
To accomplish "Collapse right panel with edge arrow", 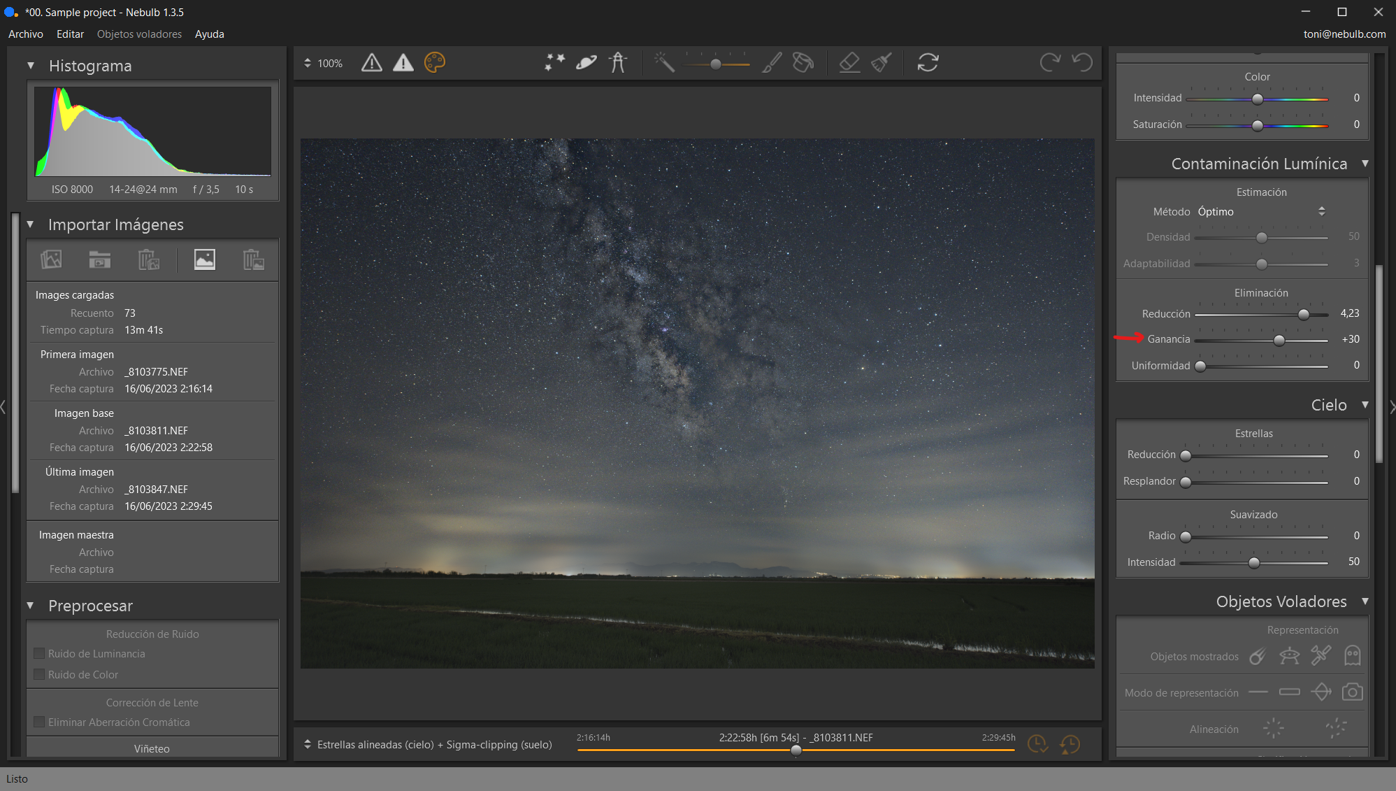I will point(1393,406).
